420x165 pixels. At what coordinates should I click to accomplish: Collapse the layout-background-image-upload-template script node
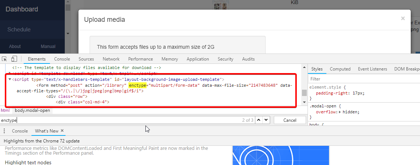pos(10,79)
